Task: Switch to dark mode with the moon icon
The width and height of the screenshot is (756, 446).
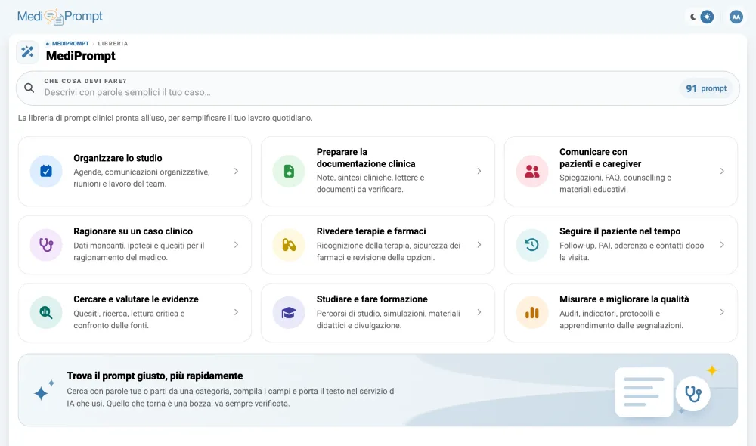Action: (x=692, y=17)
